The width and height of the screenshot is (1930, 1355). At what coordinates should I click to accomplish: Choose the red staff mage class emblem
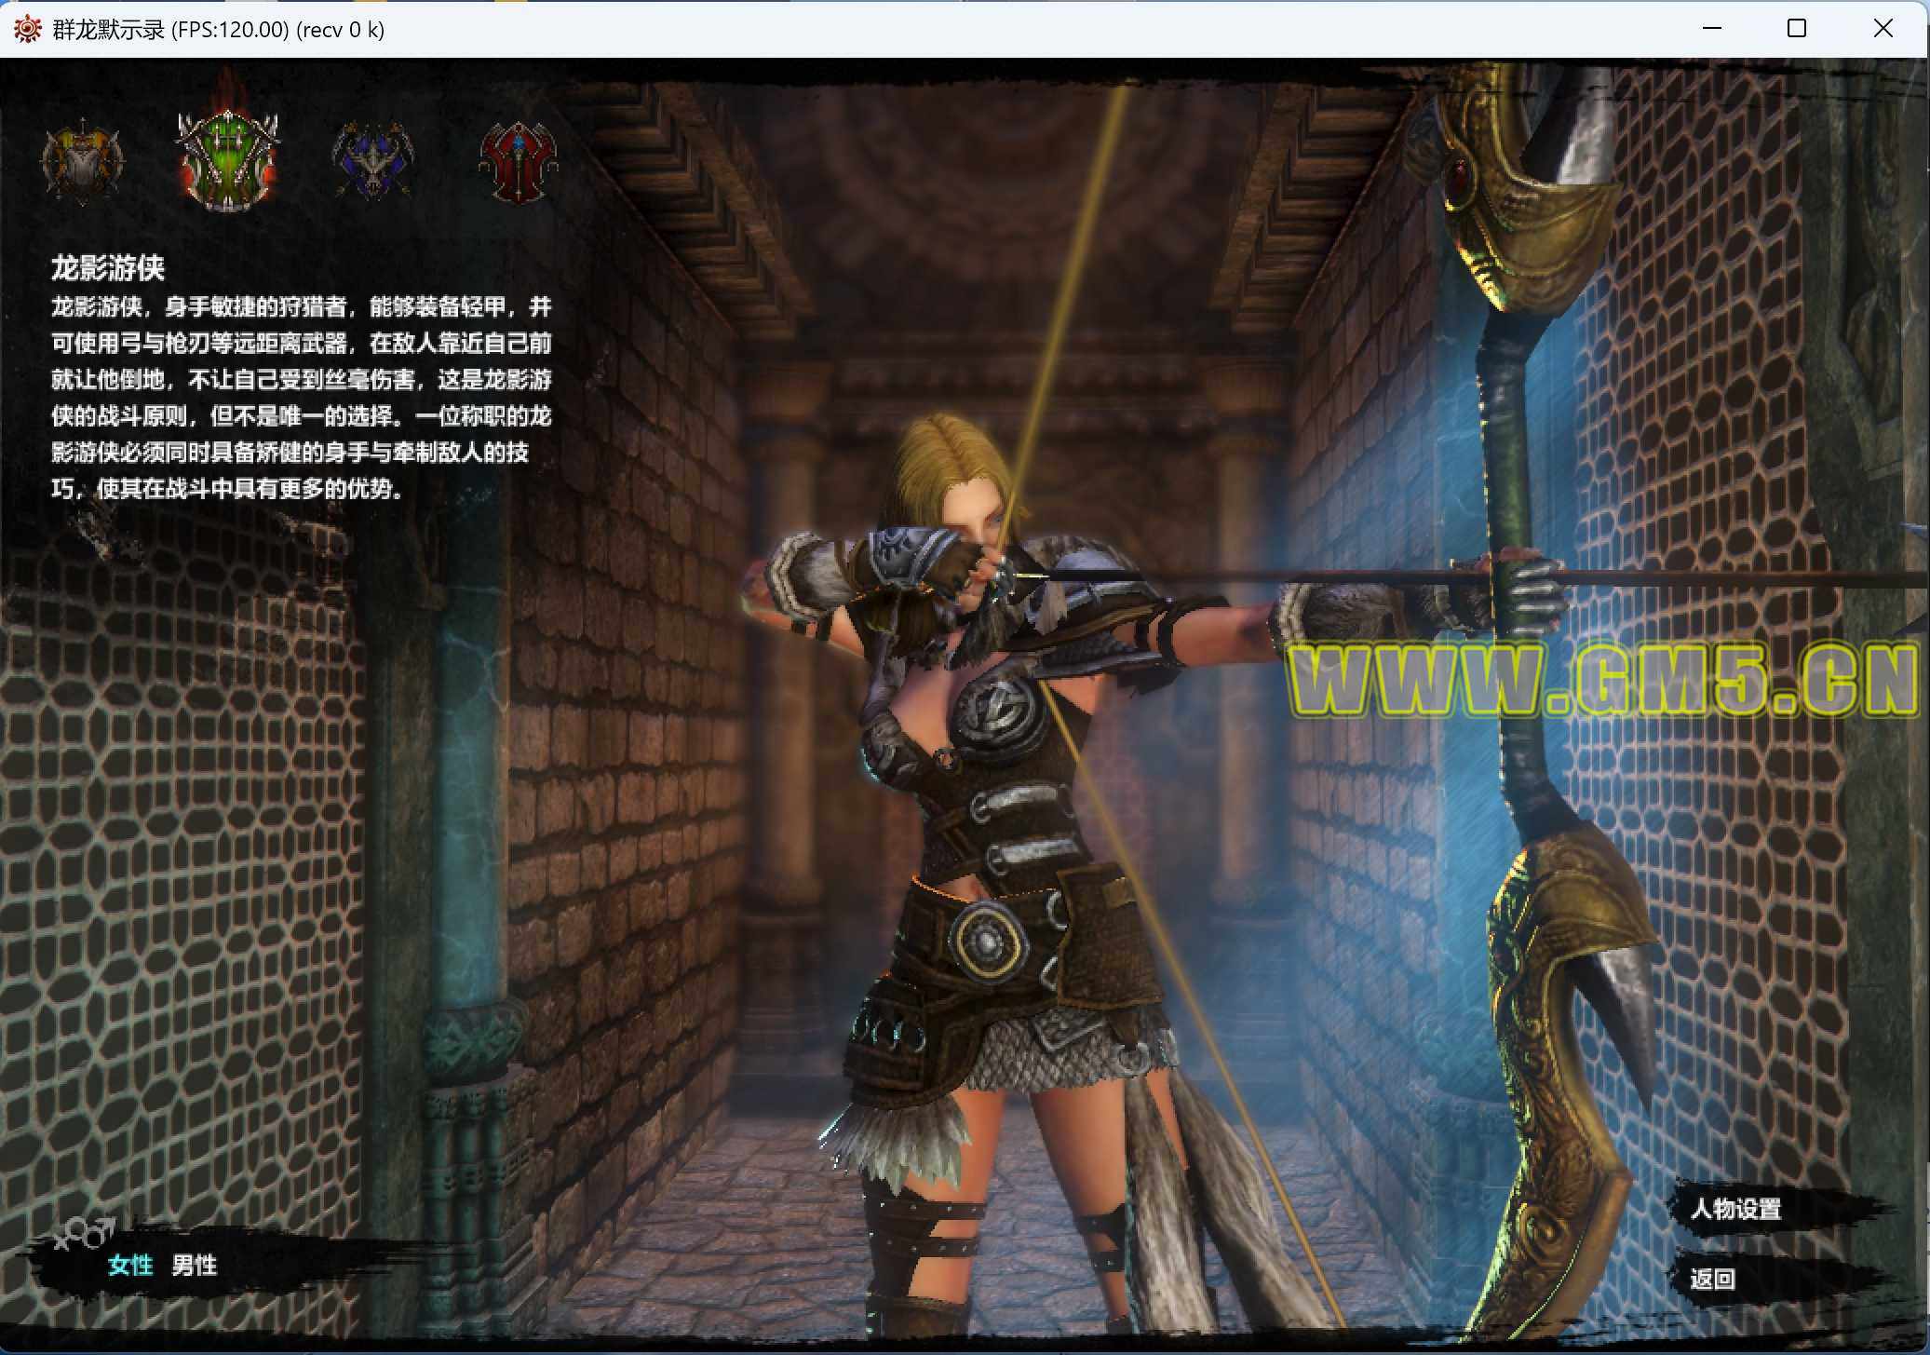coord(518,160)
